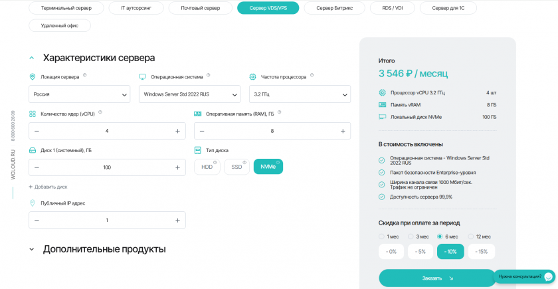Click info icon beside Операционная система label
This screenshot has height=289, width=558.
209,76
